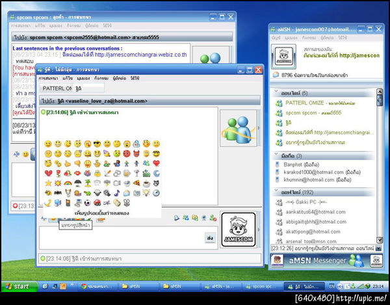Screen dimensions: 390x305
Task: Open the Chrome window from the taskbar
Action: [98, 287]
